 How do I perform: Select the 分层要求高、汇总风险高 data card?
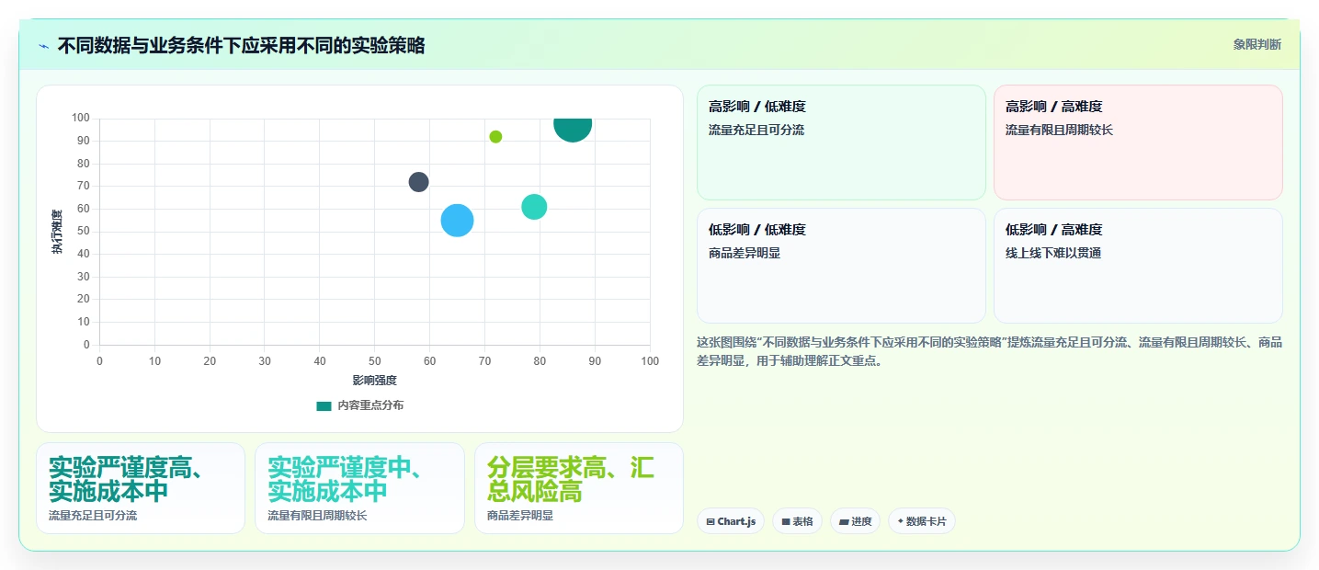pyautogui.click(x=579, y=488)
